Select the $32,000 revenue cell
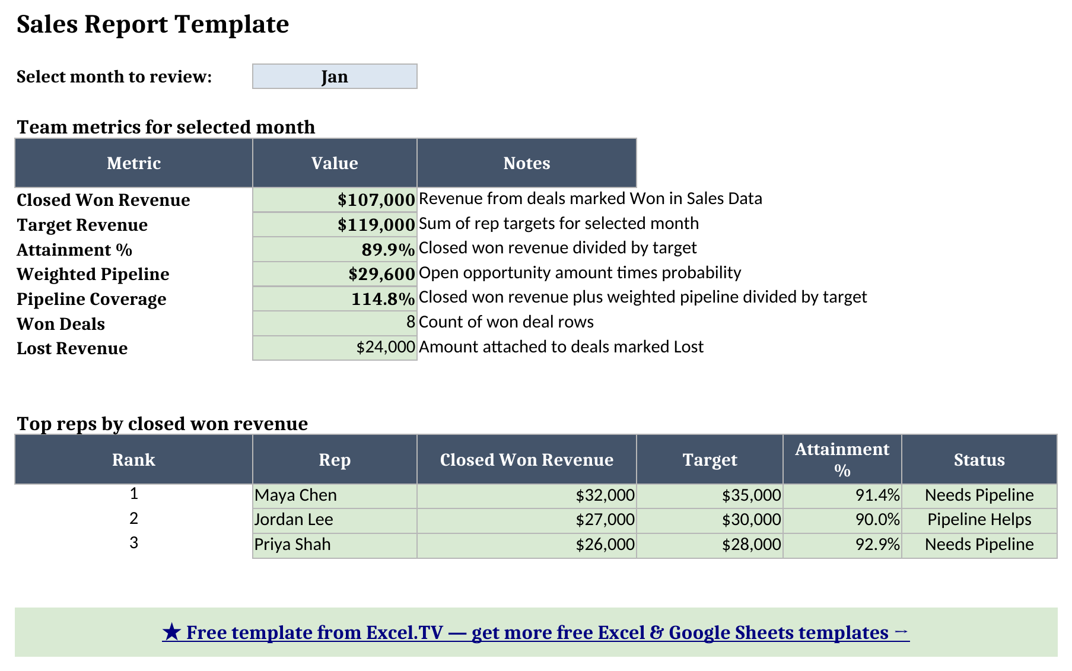1072x671 pixels. (x=527, y=496)
